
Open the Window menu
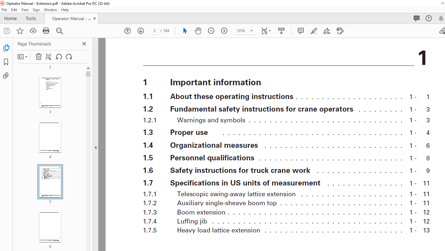click(50, 10)
